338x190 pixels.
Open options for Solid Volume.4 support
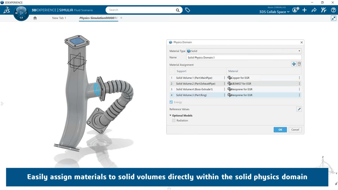click(x=224, y=89)
